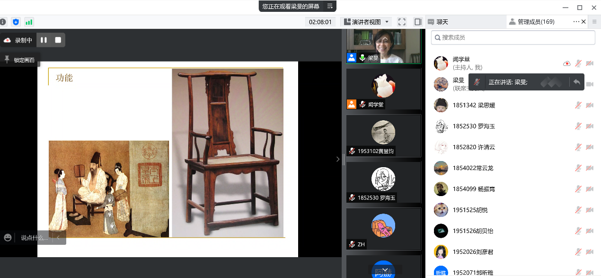Toggle microphone for 1851342 梁思媛
This screenshot has height=278, width=601.
tap(578, 105)
